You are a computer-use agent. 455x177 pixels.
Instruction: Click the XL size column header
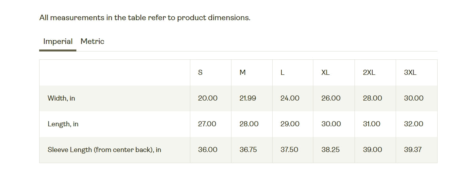[325, 72]
